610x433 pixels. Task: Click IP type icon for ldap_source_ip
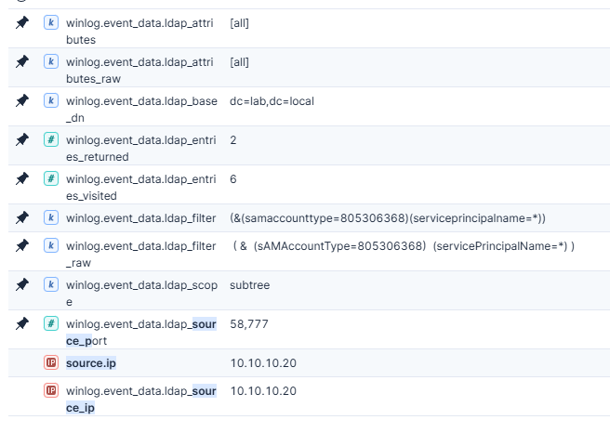[51, 390]
